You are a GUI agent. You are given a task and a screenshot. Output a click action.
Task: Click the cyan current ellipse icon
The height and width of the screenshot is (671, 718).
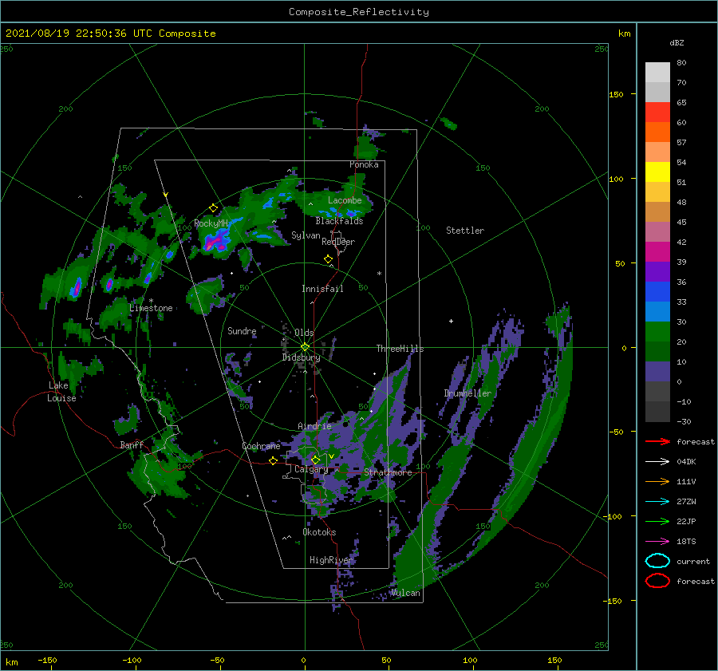pos(657,561)
